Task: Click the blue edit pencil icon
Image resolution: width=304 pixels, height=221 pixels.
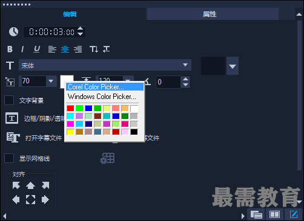Action: pyautogui.click(x=293, y=214)
